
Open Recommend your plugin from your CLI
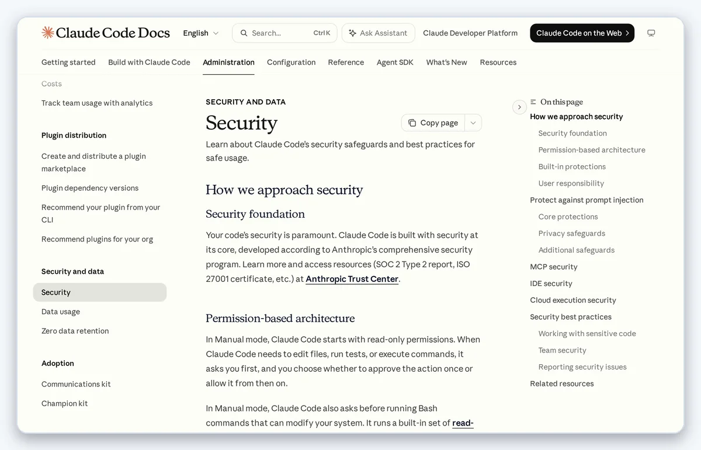tap(100, 214)
